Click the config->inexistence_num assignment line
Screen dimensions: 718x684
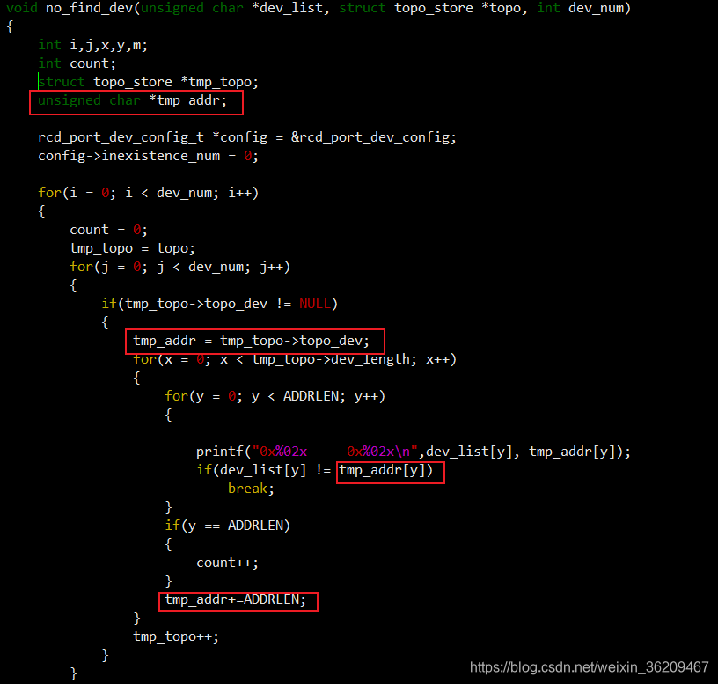tap(149, 156)
